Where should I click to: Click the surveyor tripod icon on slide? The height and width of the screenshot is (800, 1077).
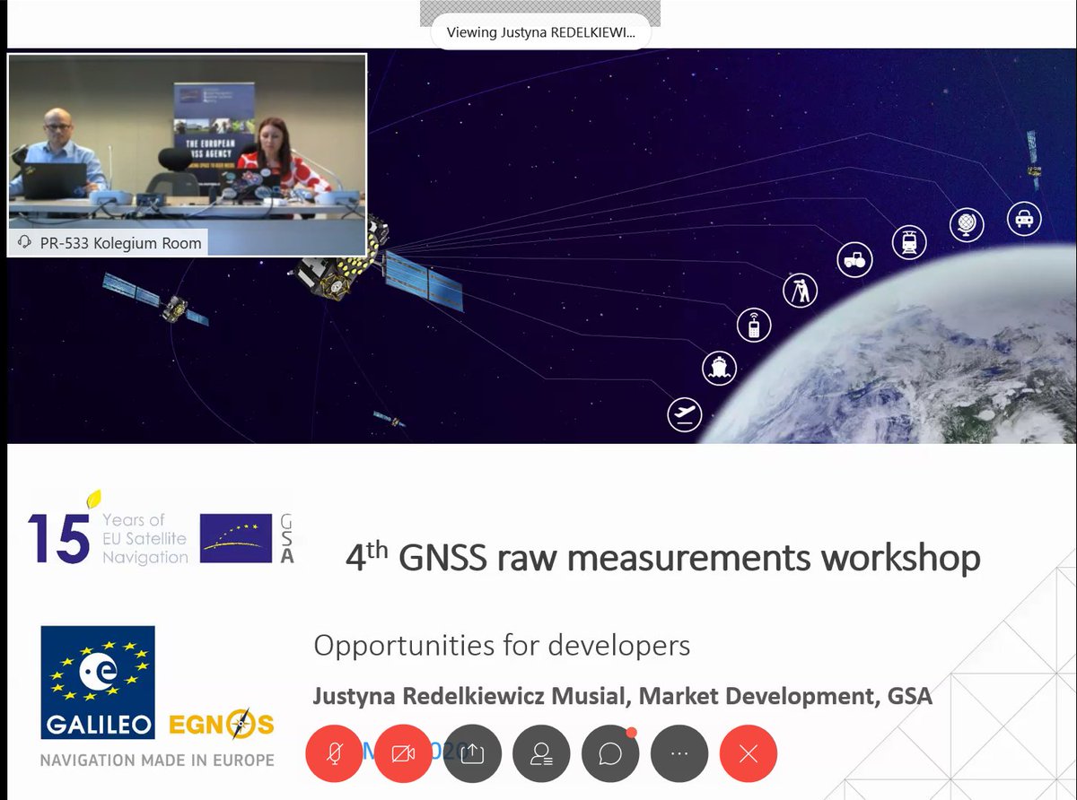[800, 290]
